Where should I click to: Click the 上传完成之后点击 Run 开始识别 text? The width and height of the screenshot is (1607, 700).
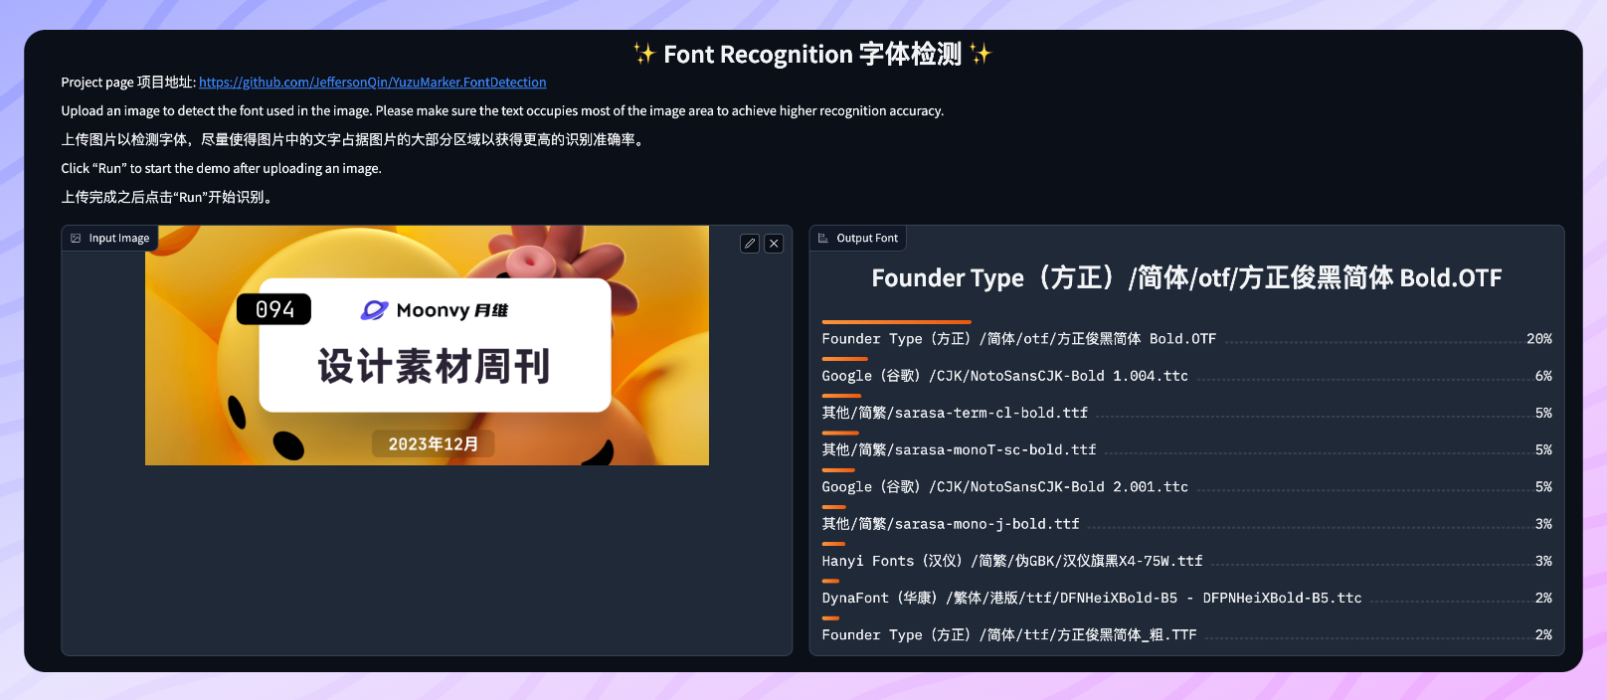(x=167, y=197)
